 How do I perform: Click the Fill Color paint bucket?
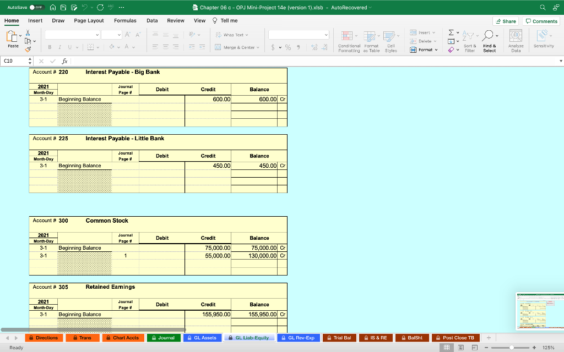coord(112,47)
